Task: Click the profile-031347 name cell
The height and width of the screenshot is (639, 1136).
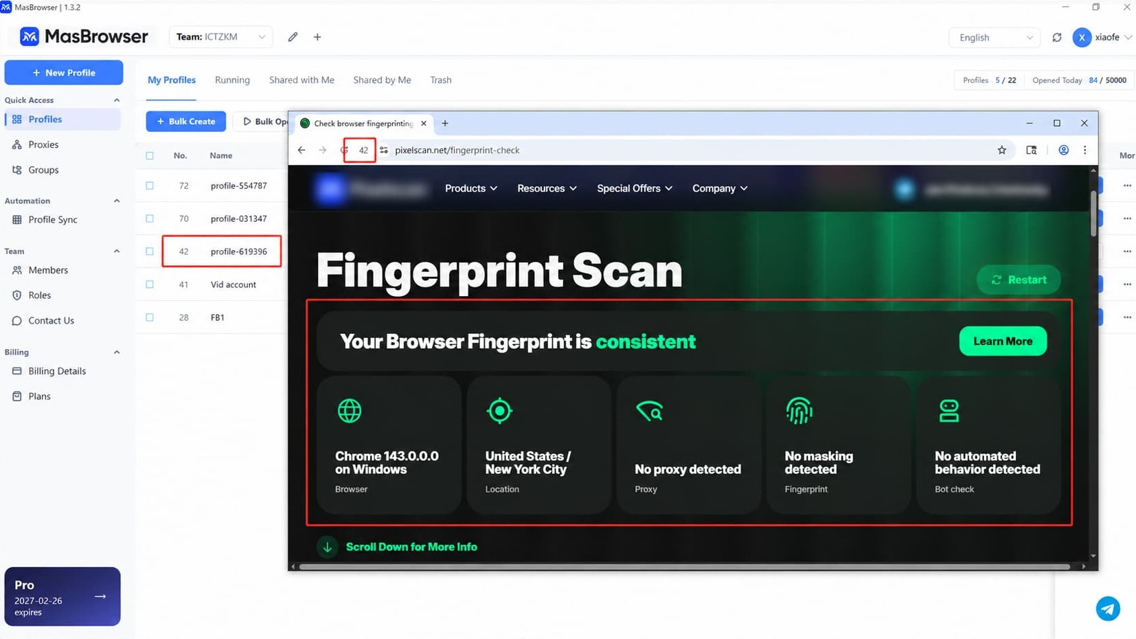Action: 239,218
